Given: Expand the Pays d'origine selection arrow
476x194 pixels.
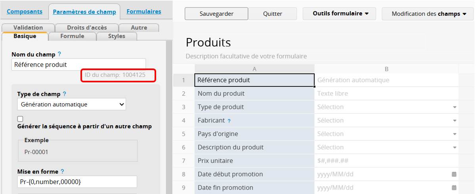Looking at the screenshot, I should tap(455, 134).
